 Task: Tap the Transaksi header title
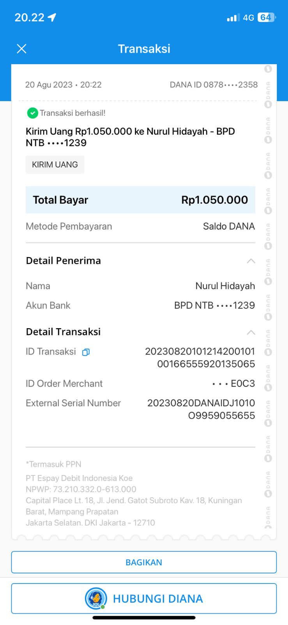tap(144, 49)
